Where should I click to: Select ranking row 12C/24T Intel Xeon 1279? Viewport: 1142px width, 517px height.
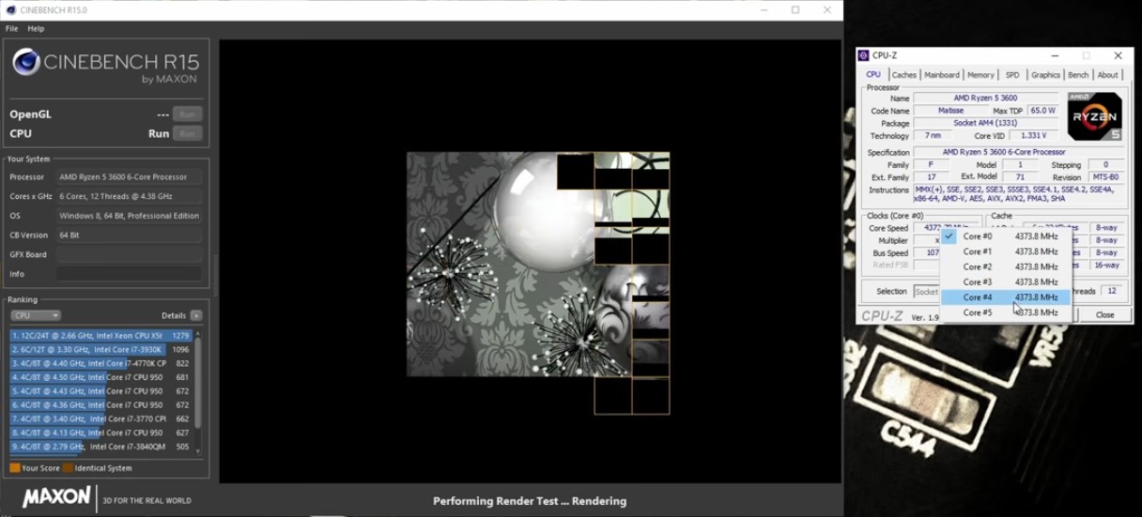pos(100,336)
